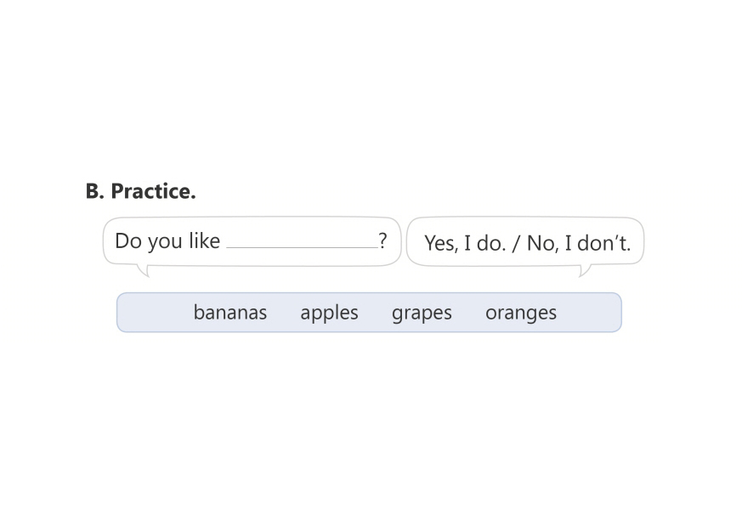Pick the word "grapes"

tap(422, 313)
